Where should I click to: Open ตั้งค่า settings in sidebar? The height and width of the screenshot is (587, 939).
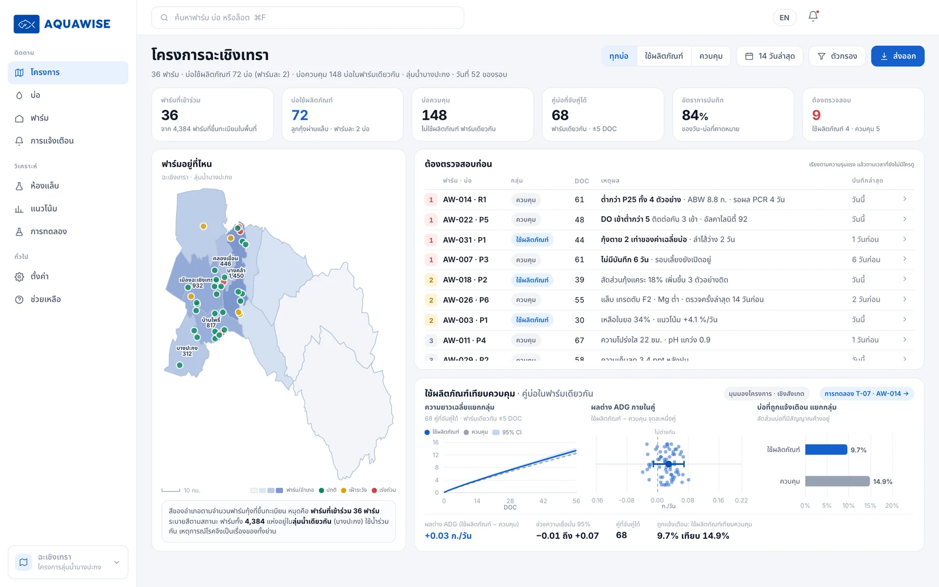[x=68, y=276]
